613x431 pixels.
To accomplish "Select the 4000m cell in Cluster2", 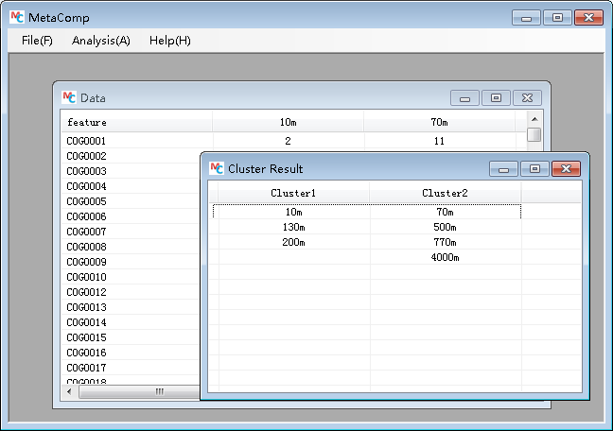I will (445, 258).
